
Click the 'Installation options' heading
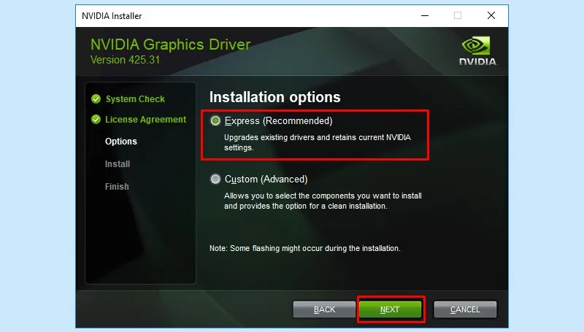[x=275, y=97]
